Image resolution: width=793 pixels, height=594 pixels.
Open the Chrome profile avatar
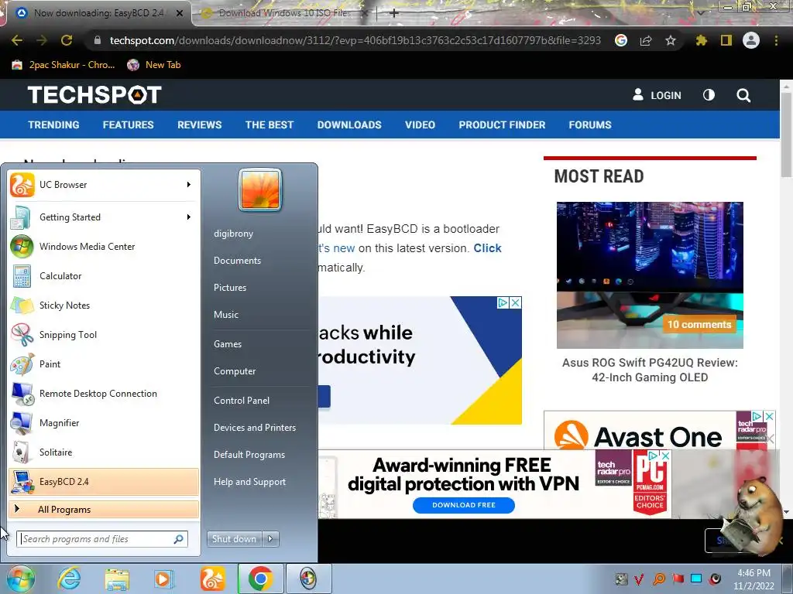click(751, 40)
